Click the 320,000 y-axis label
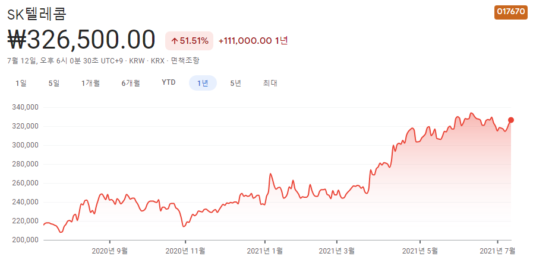This screenshot has height=263, width=533. pos(26,126)
